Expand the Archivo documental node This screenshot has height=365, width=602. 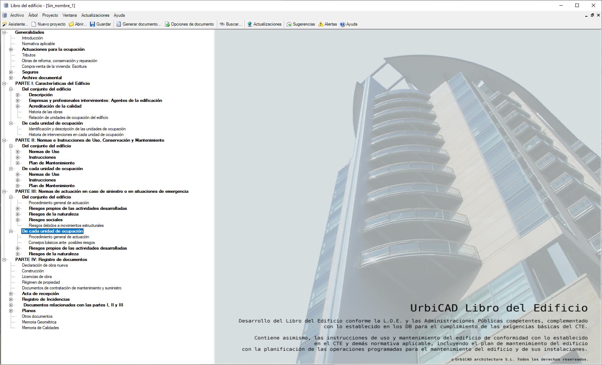click(x=11, y=78)
